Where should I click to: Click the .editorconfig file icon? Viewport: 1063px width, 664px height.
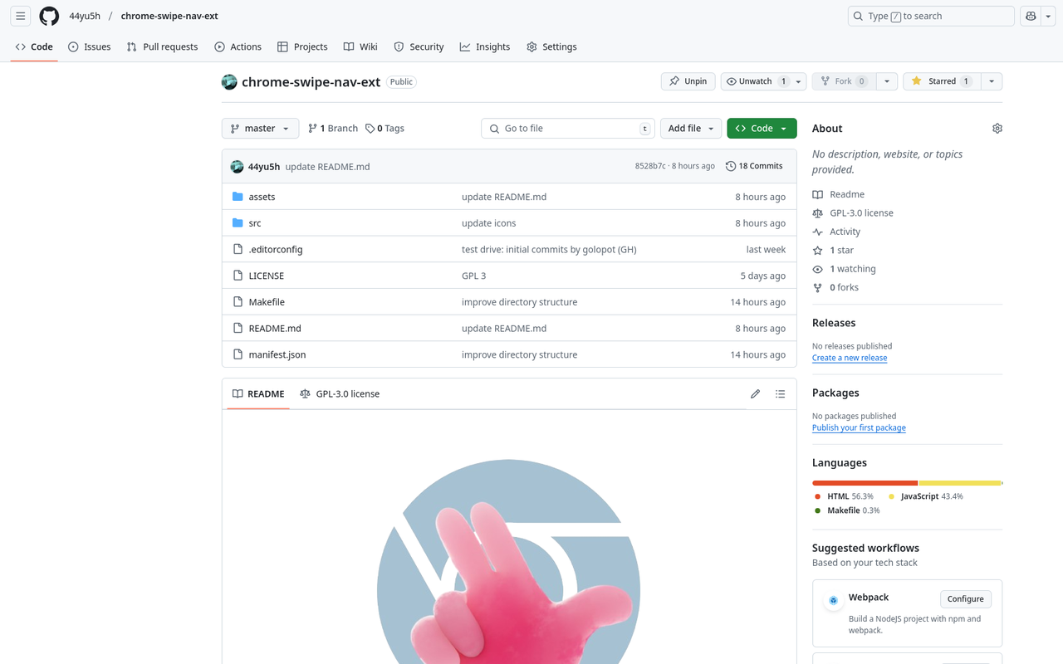[238, 249]
